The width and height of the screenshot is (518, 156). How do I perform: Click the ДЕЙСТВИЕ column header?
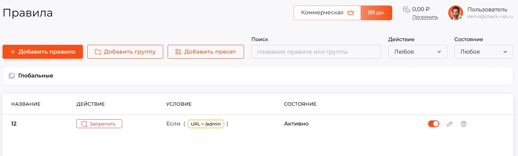tap(91, 104)
